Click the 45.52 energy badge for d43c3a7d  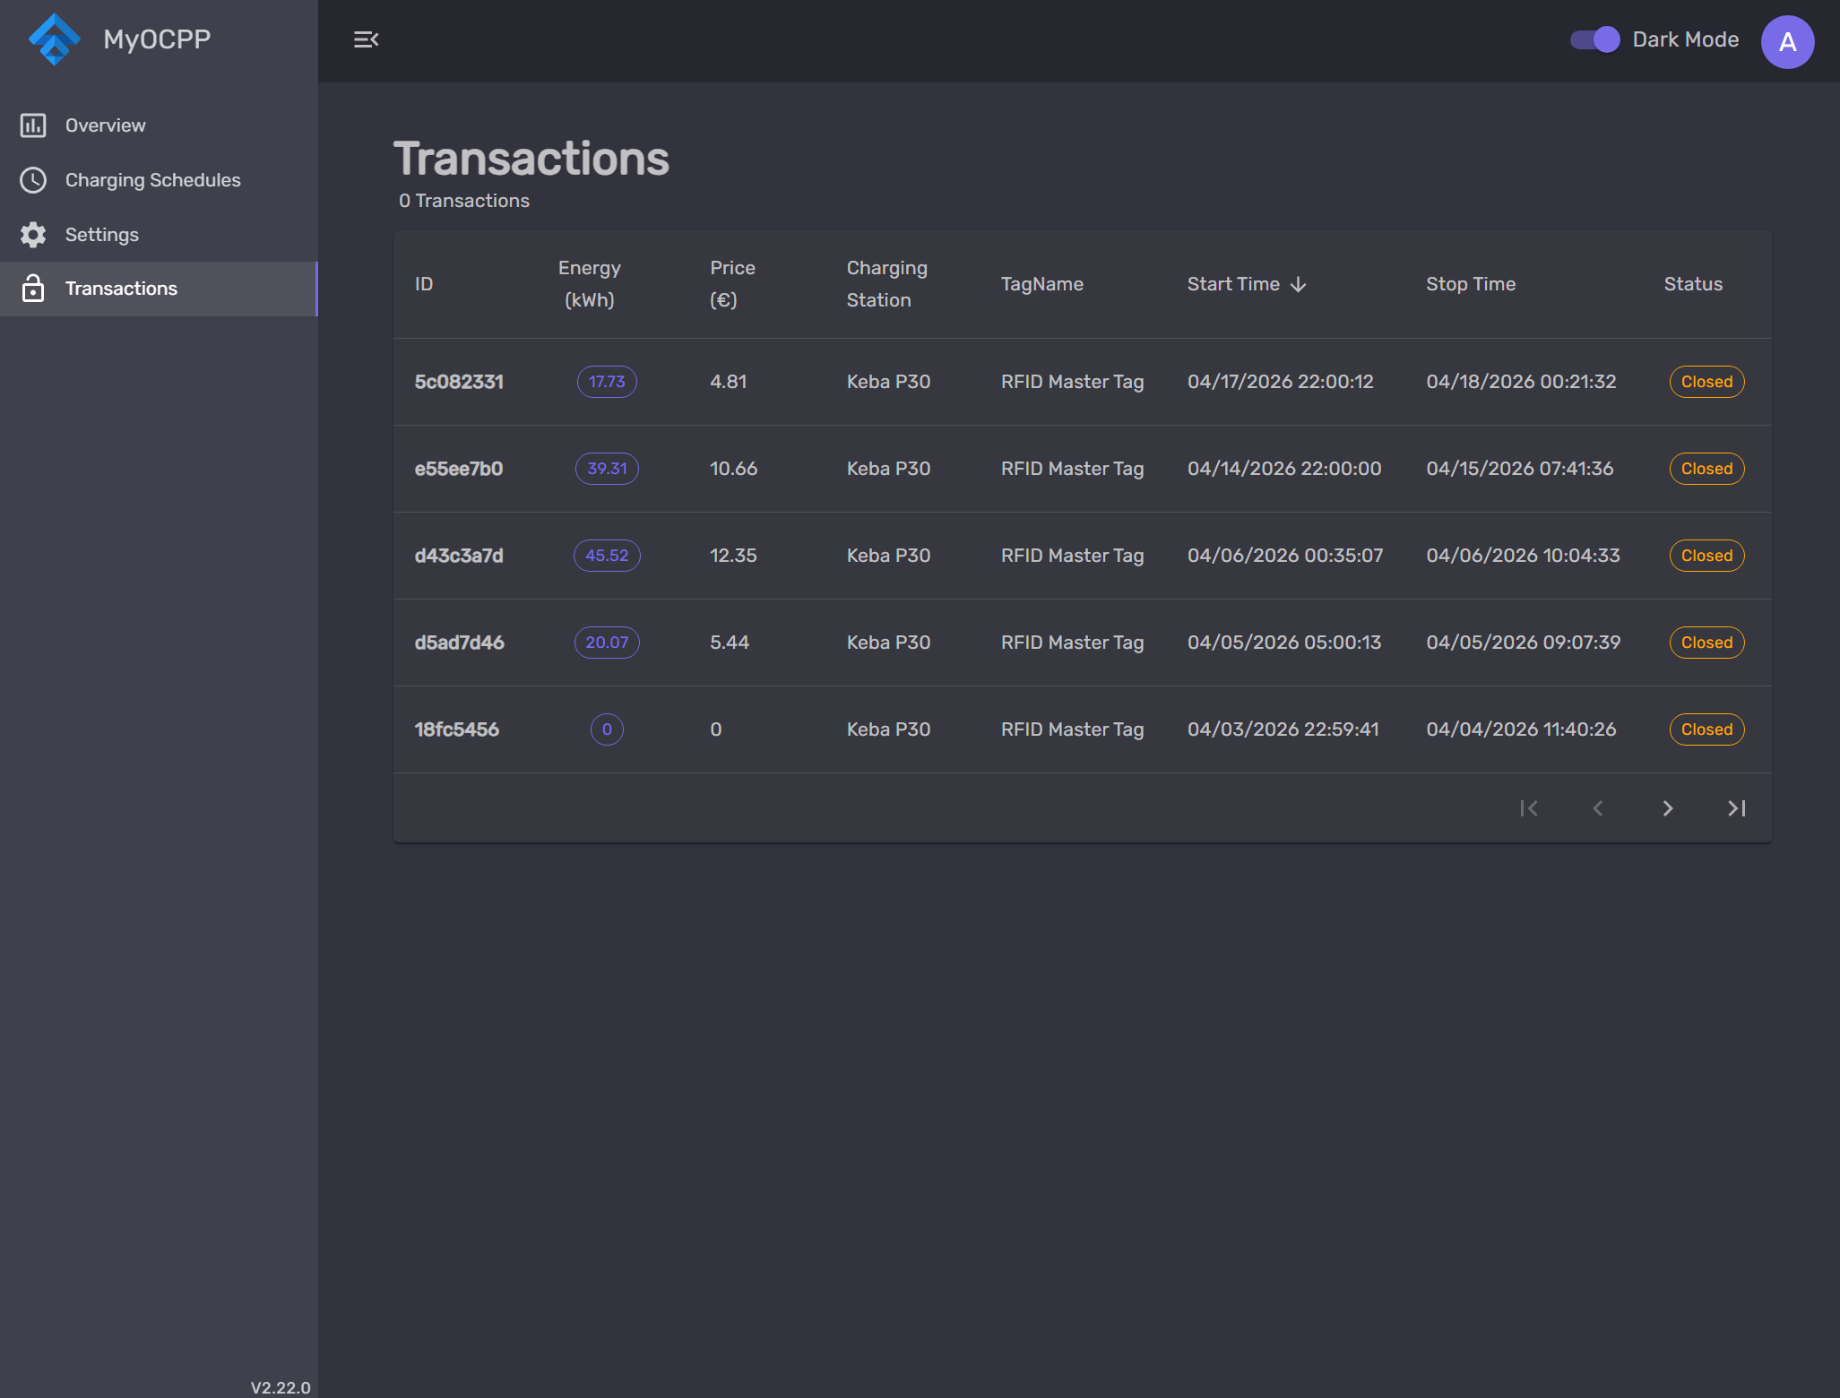(607, 556)
